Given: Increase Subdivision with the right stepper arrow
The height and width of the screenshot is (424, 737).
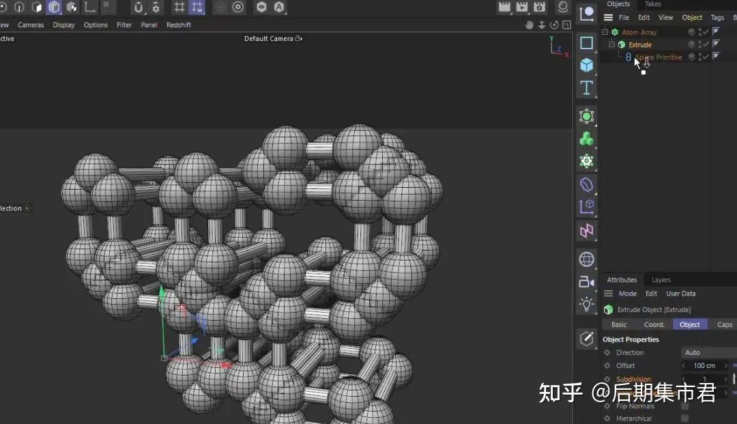Looking at the screenshot, I should (725, 379).
